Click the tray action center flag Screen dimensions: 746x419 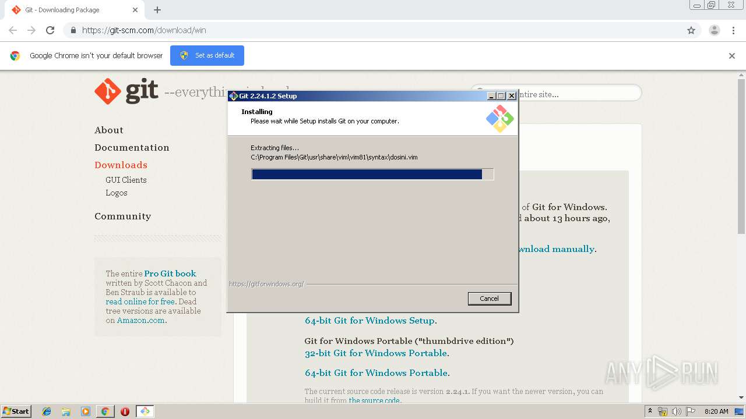pos(691,411)
